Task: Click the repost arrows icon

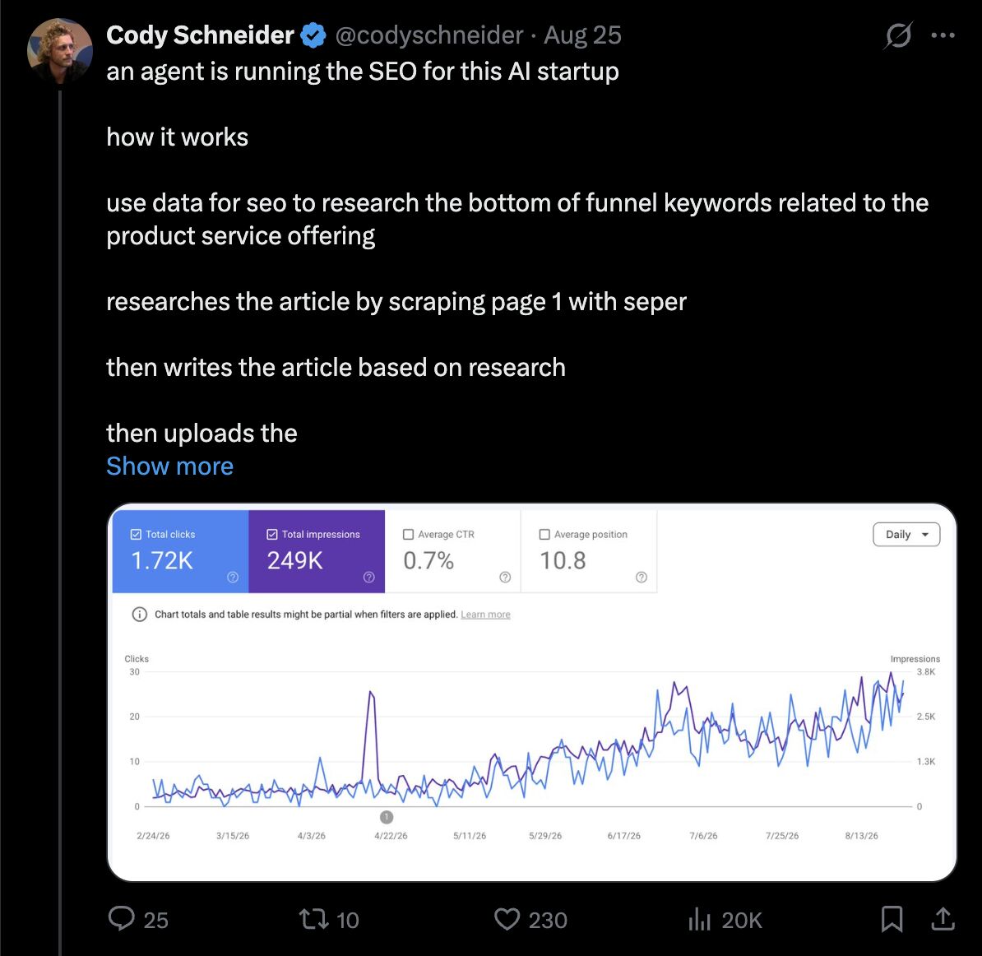Action: point(314,919)
